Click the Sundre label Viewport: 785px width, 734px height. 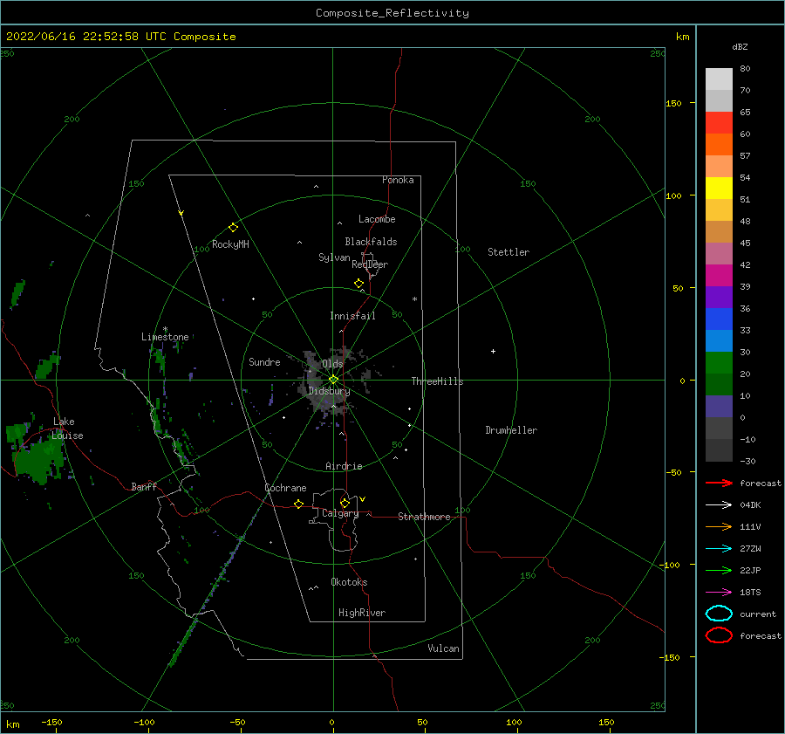click(x=264, y=361)
